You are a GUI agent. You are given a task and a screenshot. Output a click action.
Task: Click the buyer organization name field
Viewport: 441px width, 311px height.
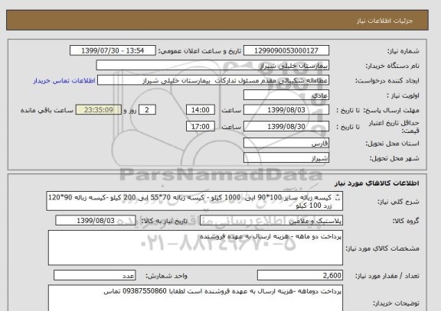click(213, 66)
